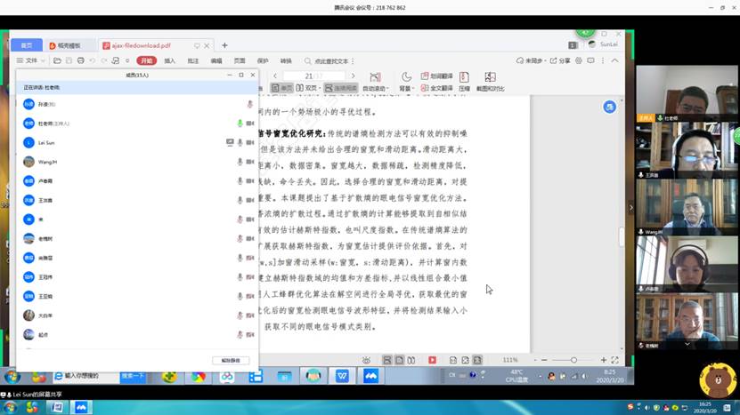The image size is (740, 415).
Task: Click the open folder icon in toolbar
Action: click(57, 60)
